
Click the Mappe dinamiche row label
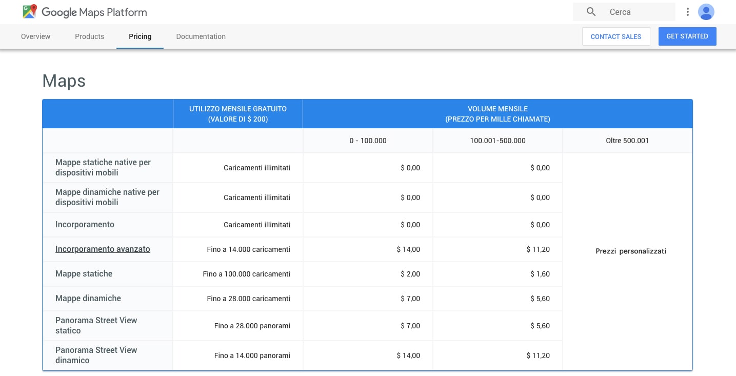(88, 299)
